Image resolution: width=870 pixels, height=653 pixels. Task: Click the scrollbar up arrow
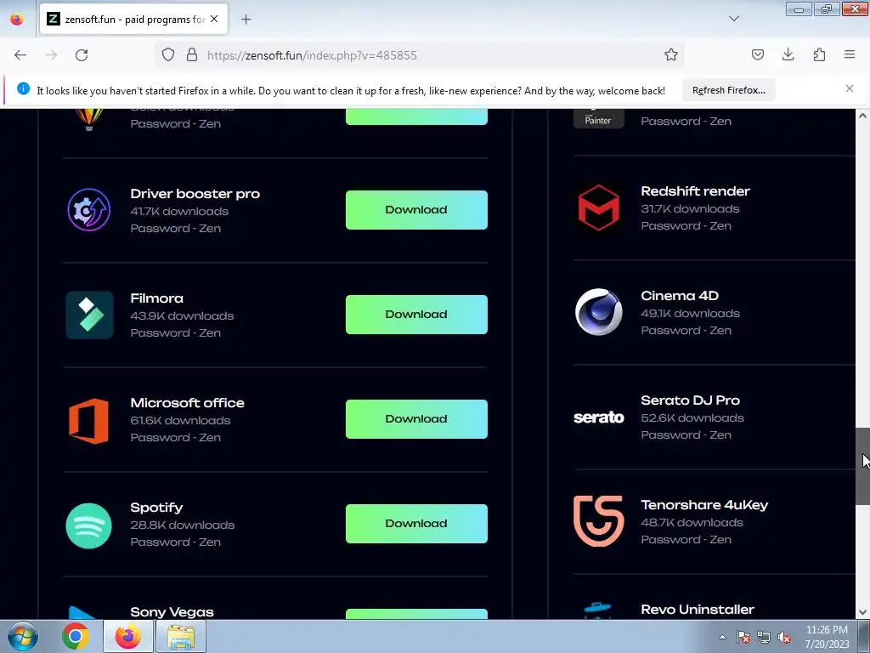tap(862, 116)
